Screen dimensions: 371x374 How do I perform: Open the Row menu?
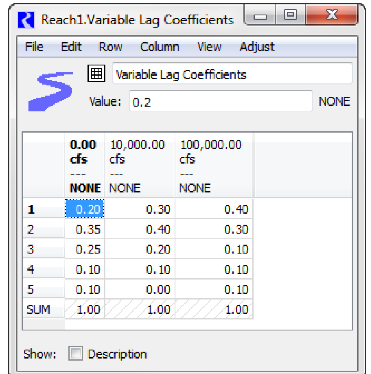[x=110, y=47]
